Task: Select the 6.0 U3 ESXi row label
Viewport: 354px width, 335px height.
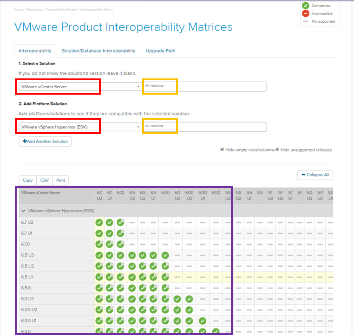Action: coord(27,299)
